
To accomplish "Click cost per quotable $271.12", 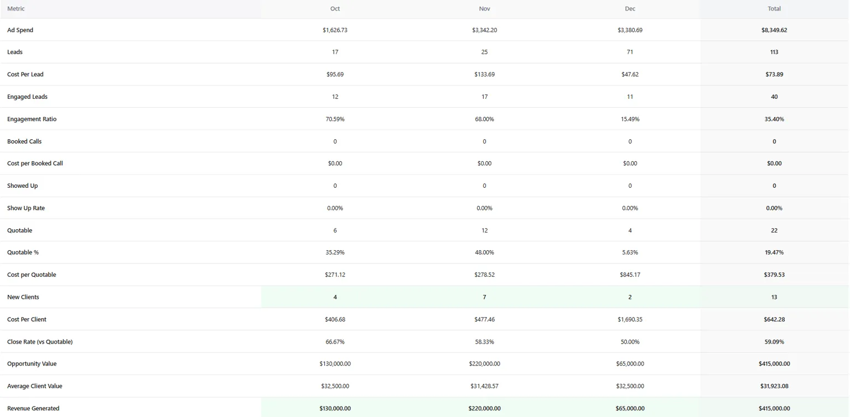I will (x=335, y=275).
